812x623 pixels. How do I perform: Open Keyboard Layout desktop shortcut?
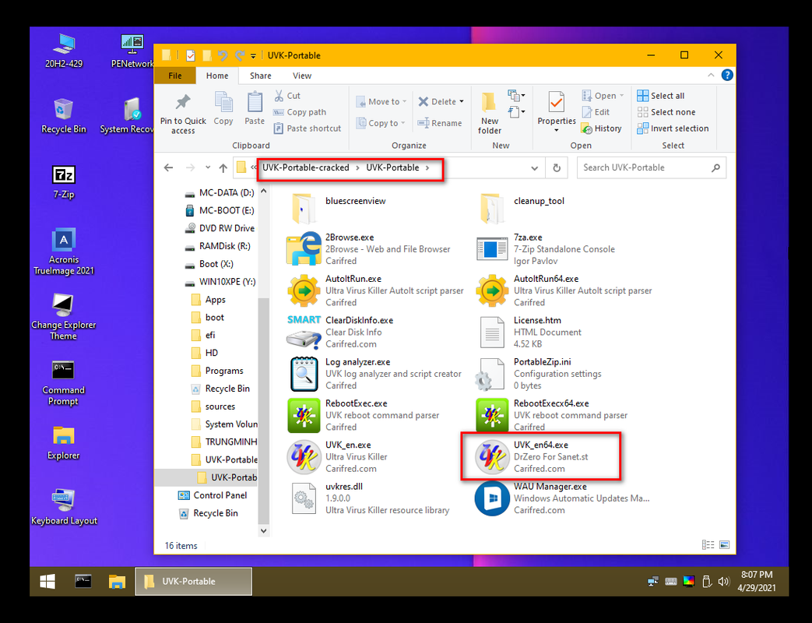point(64,508)
